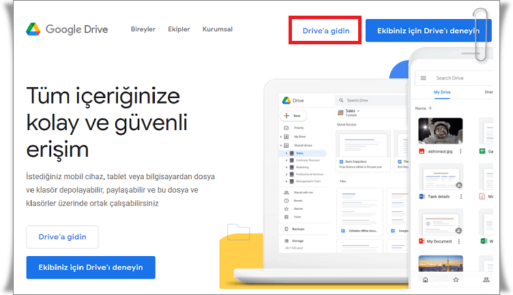Expand the Marketing drive arrow
Image resolution: width=513 pixels, height=295 pixels.
tap(287, 167)
